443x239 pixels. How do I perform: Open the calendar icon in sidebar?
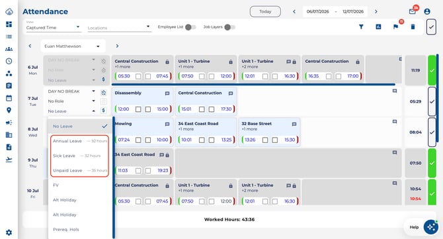[9, 98]
